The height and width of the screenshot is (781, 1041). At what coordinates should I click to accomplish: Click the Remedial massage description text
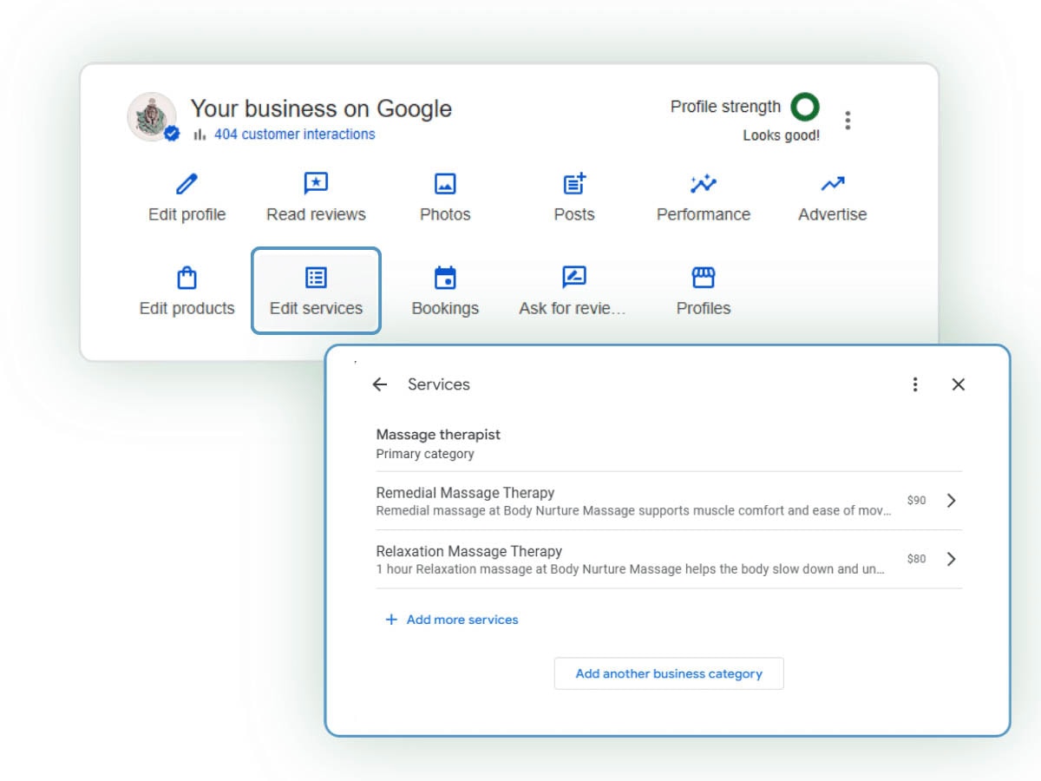633,511
